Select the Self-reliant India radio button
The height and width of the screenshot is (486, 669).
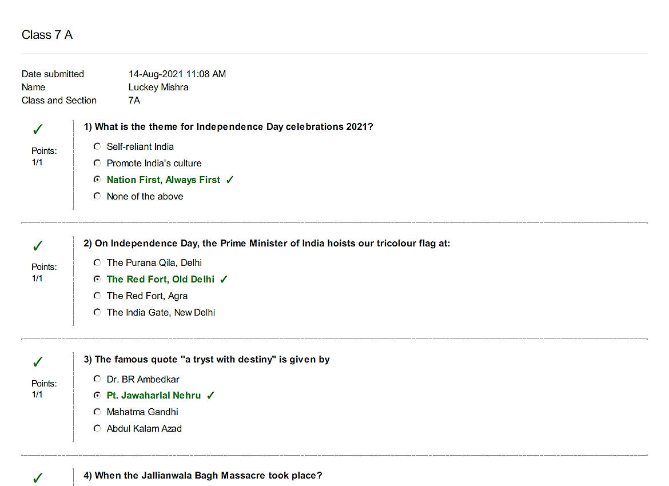(x=97, y=146)
